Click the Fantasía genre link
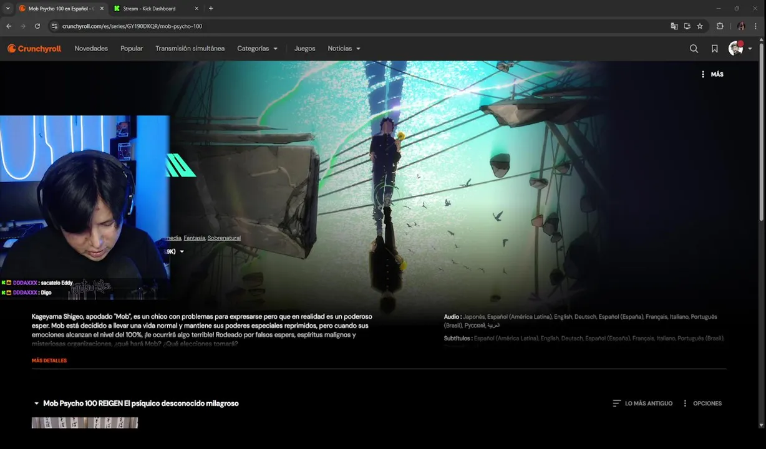The image size is (766, 449). pyautogui.click(x=194, y=238)
